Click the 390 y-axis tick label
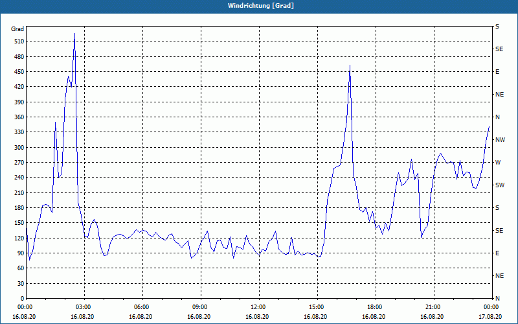The height and width of the screenshot is (324, 518). 19,102
